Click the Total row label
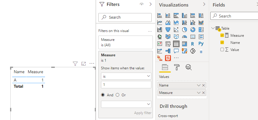 pyautogui.click(x=18, y=86)
